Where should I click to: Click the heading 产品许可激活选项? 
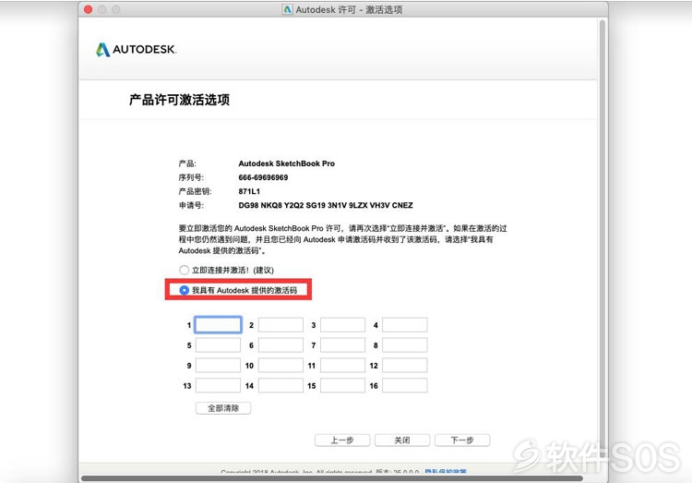pos(179,100)
